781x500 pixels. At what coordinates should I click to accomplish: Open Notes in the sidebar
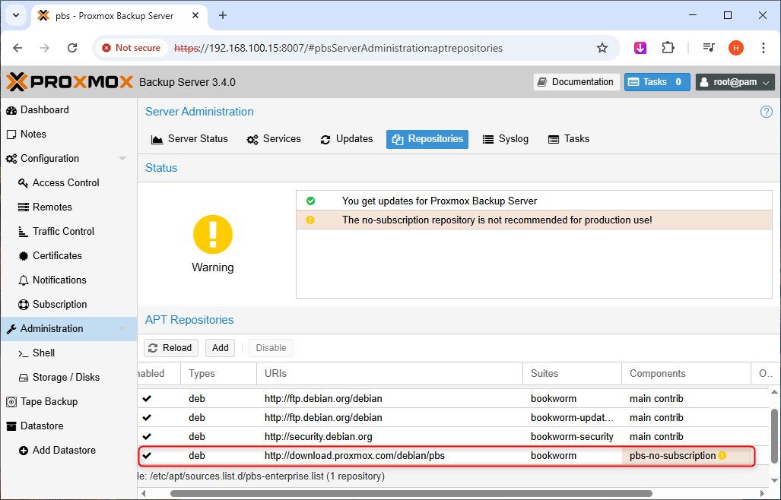point(33,134)
